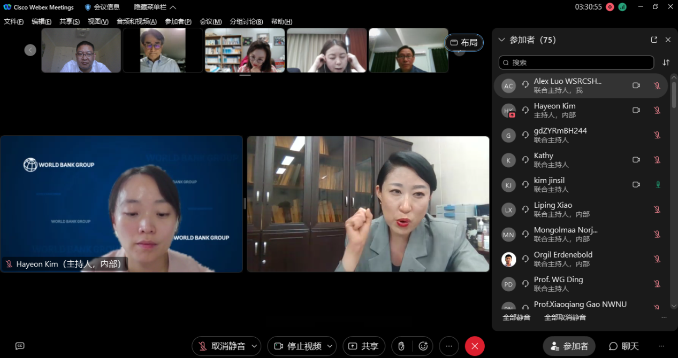The image size is (678, 358).
Task: Click the red end meeting button
Action: click(x=474, y=346)
